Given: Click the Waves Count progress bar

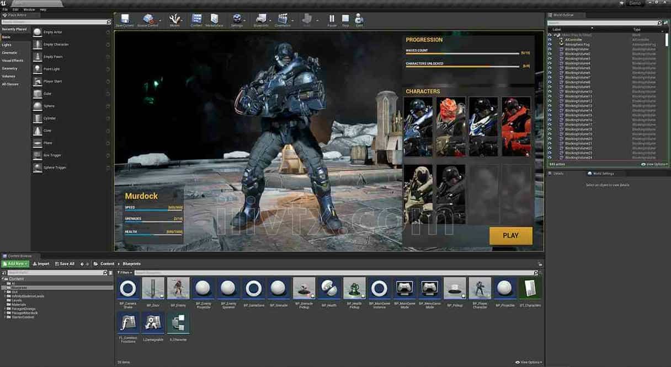Looking at the screenshot, I should [x=463, y=53].
